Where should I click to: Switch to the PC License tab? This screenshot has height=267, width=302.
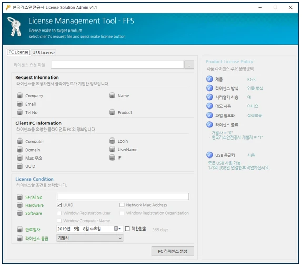(x=18, y=52)
